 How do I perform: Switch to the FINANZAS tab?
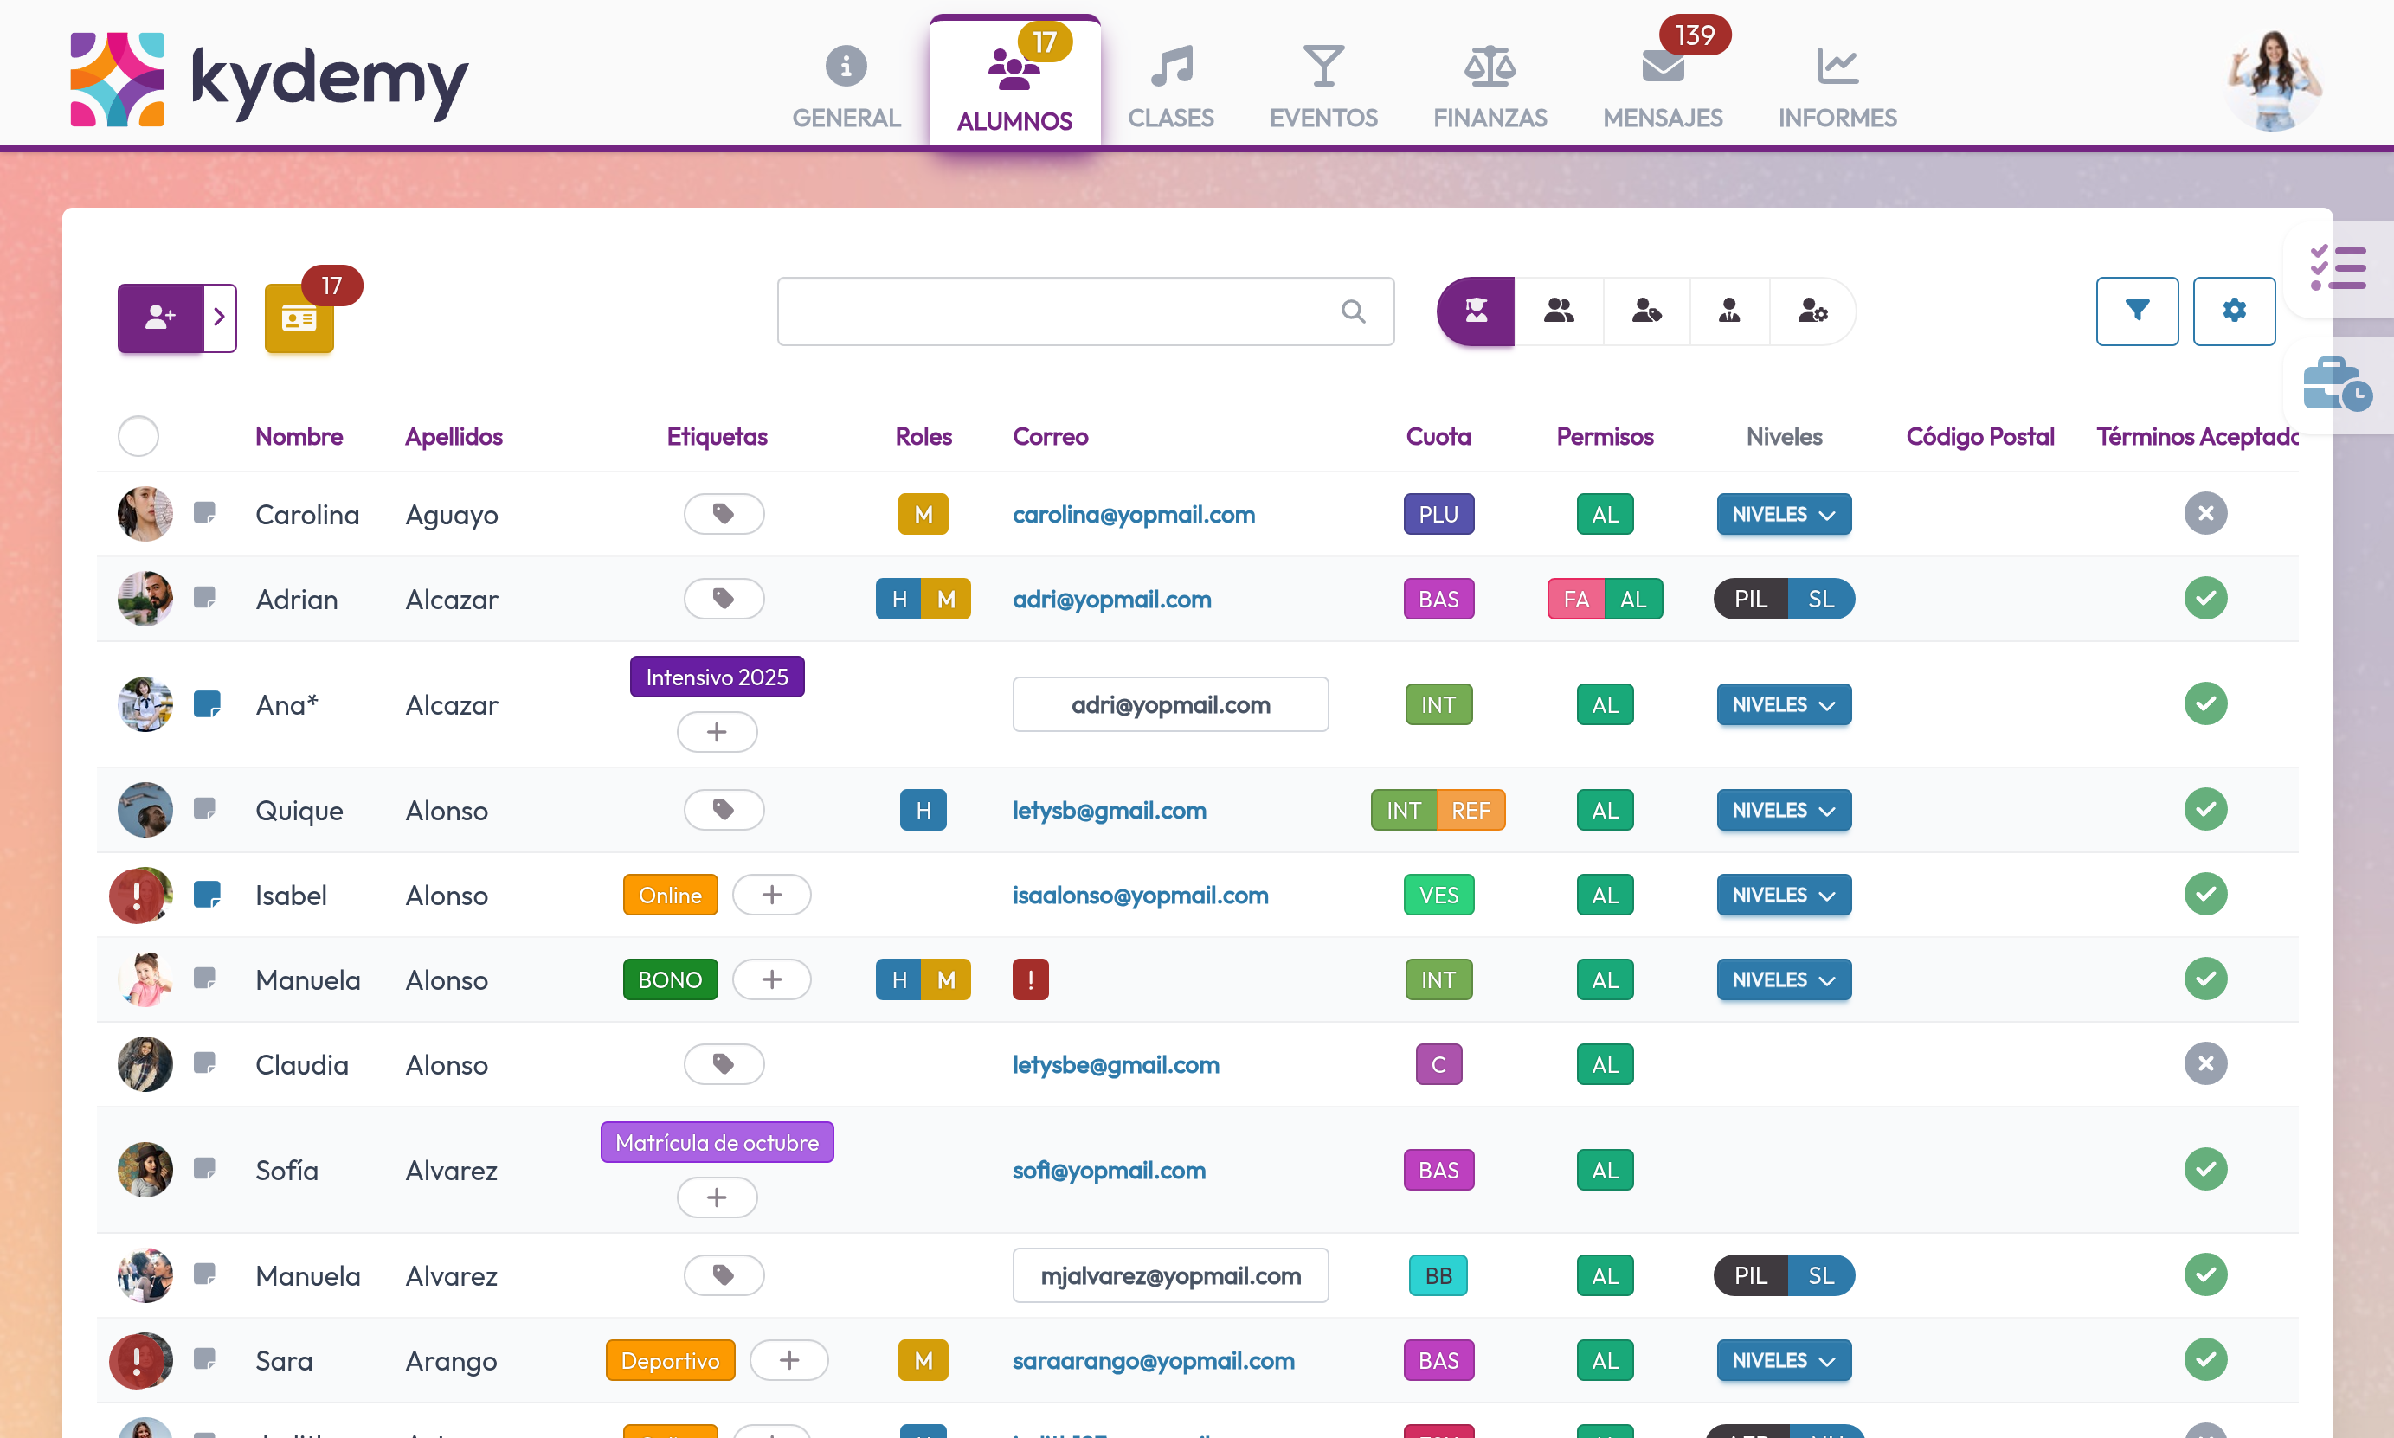point(1489,86)
